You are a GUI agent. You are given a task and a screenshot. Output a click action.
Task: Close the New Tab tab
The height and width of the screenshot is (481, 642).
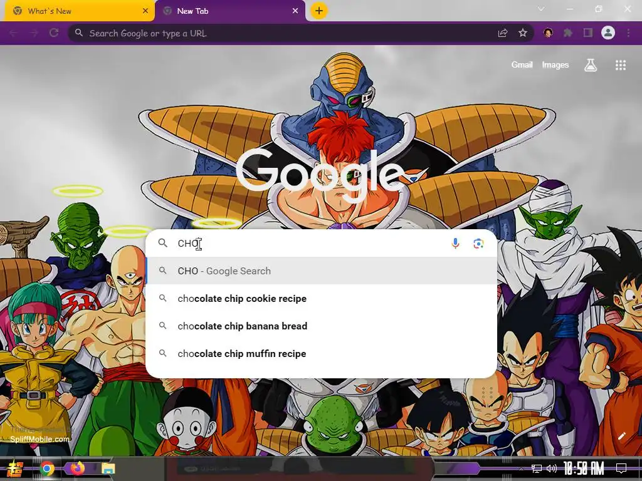point(295,11)
